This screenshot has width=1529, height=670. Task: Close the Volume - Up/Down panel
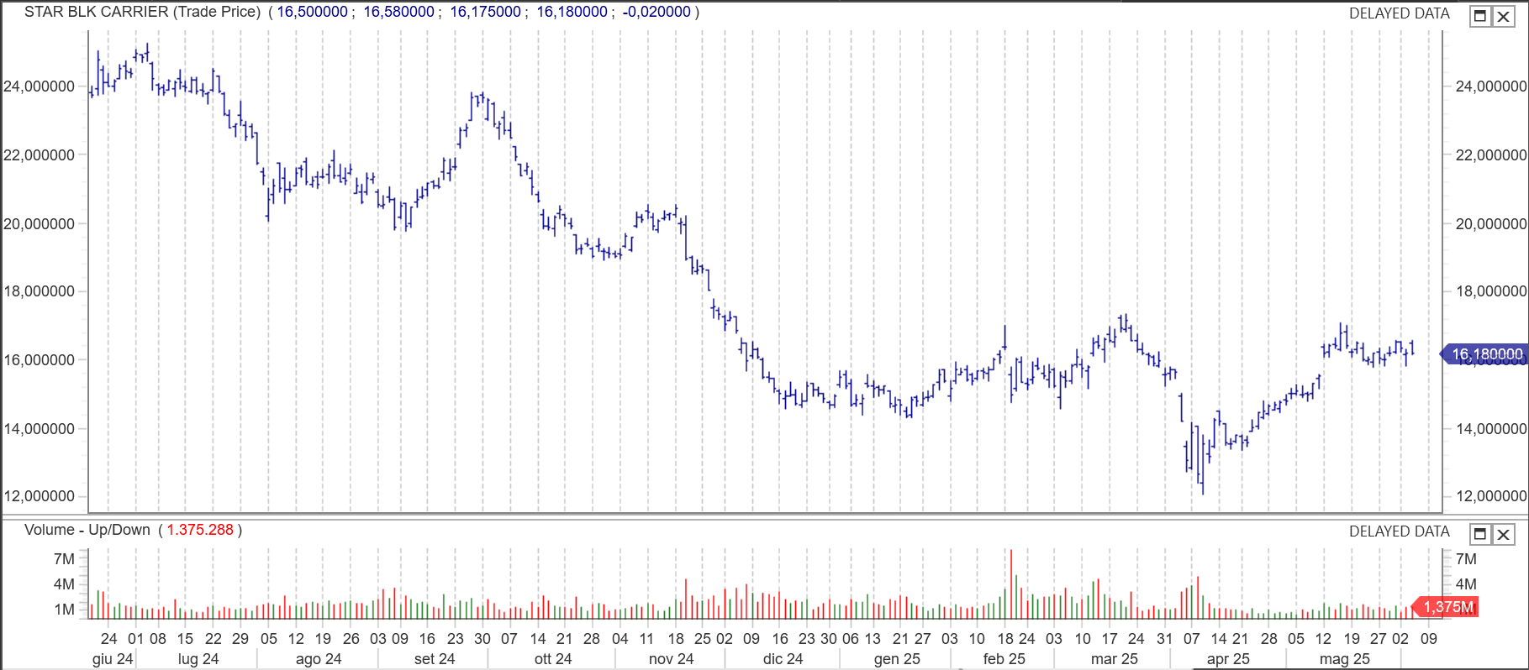[x=1503, y=534]
